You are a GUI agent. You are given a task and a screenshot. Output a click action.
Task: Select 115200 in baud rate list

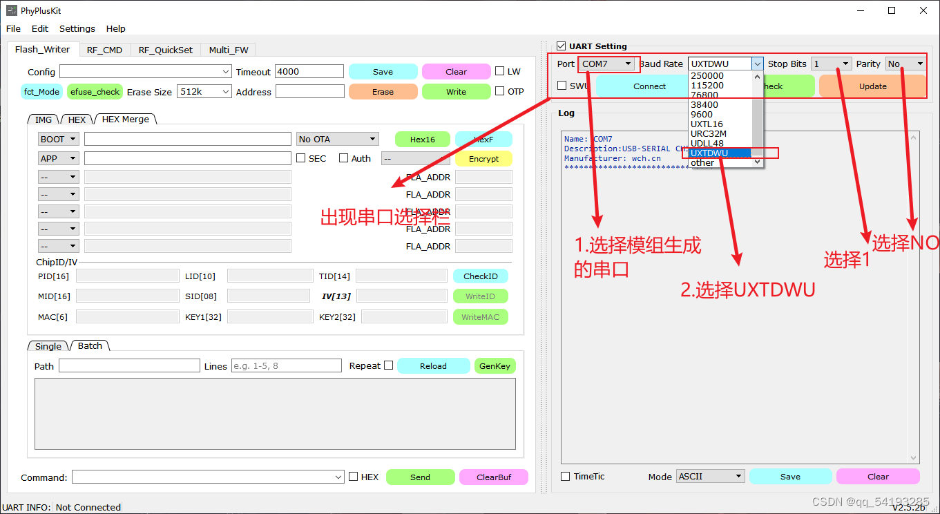coord(707,86)
